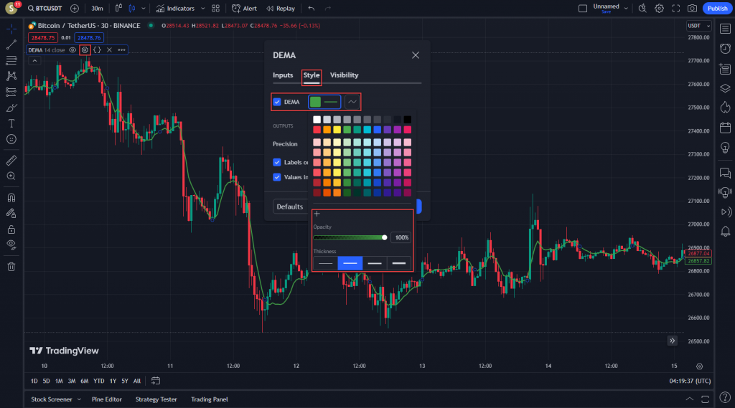Open the Fibonacci retracement tool
735x408 pixels.
[x=11, y=60]
